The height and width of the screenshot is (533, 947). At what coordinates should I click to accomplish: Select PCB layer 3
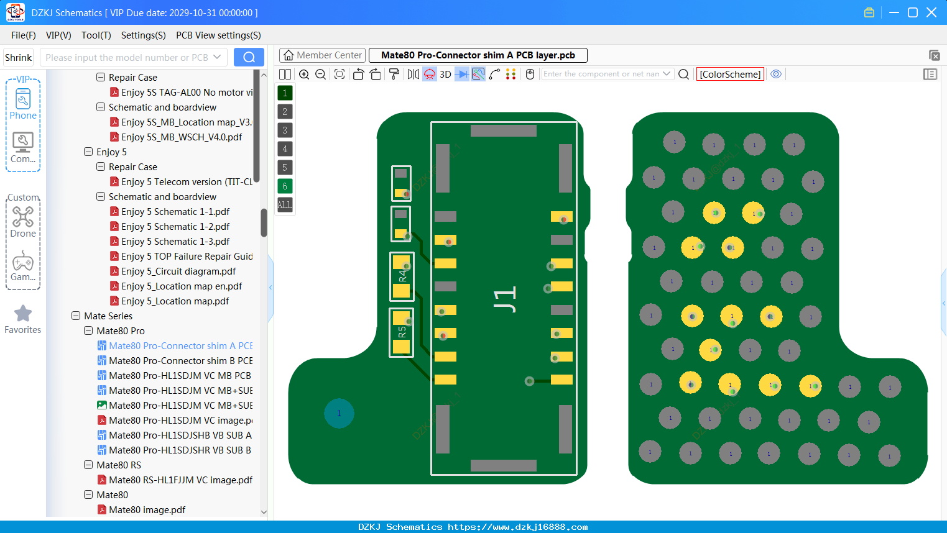click(285, 130)
